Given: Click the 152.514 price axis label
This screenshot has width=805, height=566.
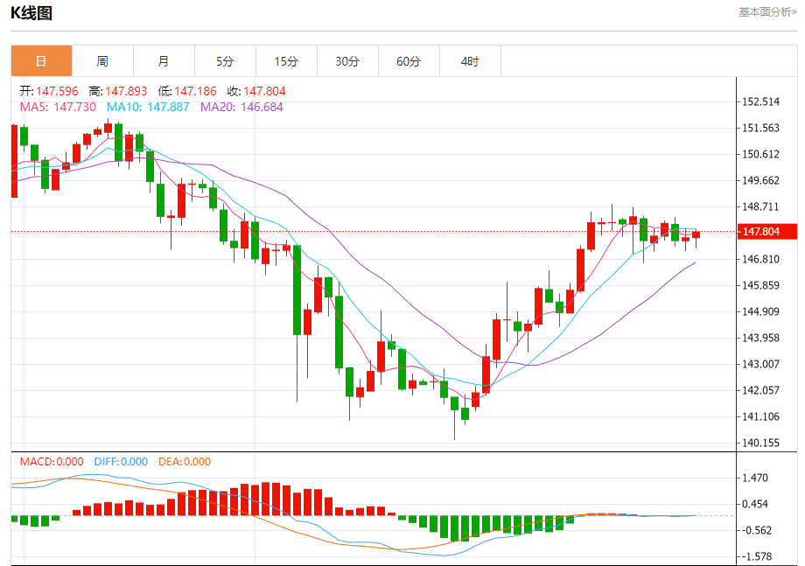Looking at the screenshot, I should pos(759,101).
